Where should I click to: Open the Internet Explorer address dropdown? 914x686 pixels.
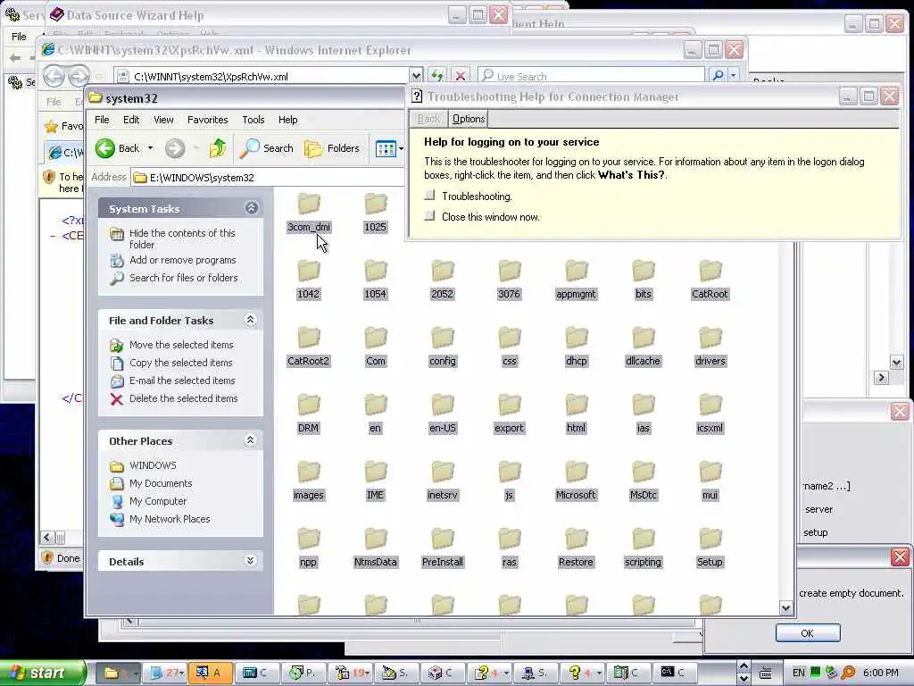[416, 77]
